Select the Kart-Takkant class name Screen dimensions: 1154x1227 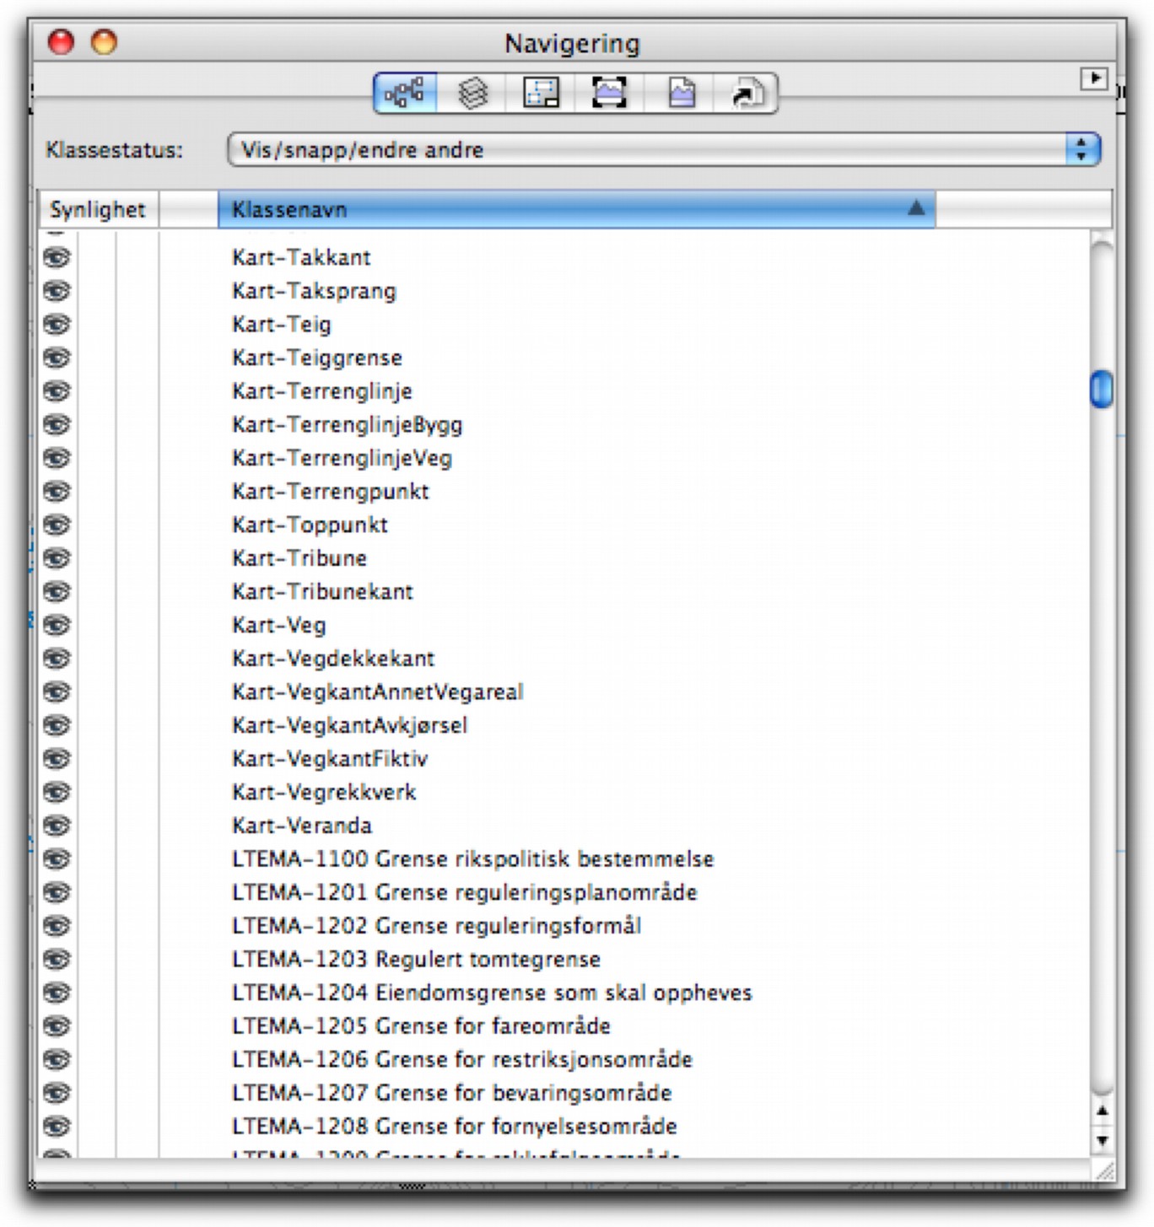coord(301,257)
